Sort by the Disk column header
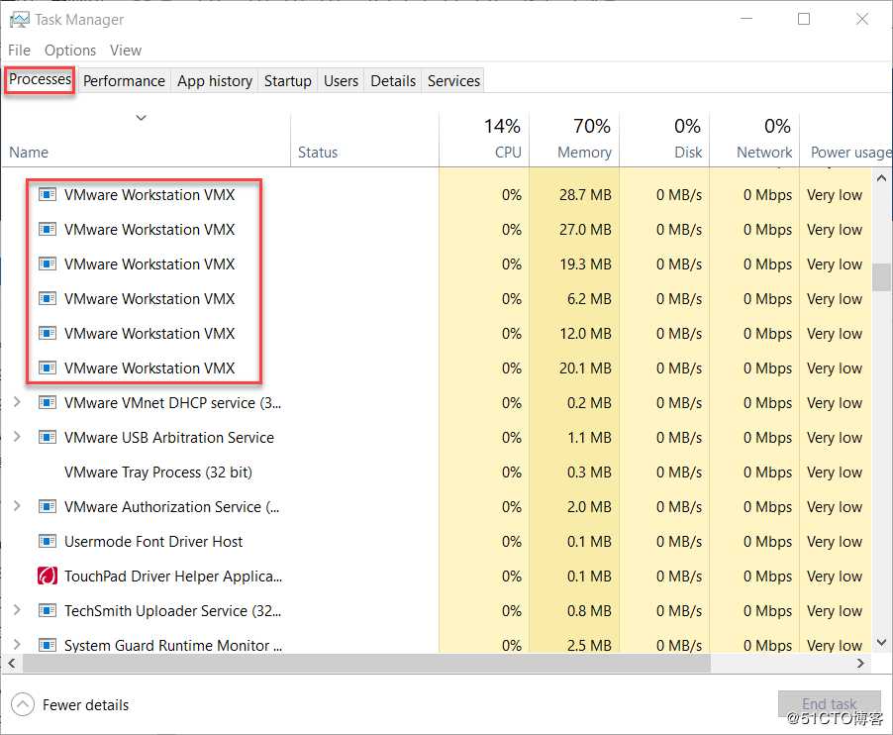Screen dimensions: 893x735 click(664, 140)
